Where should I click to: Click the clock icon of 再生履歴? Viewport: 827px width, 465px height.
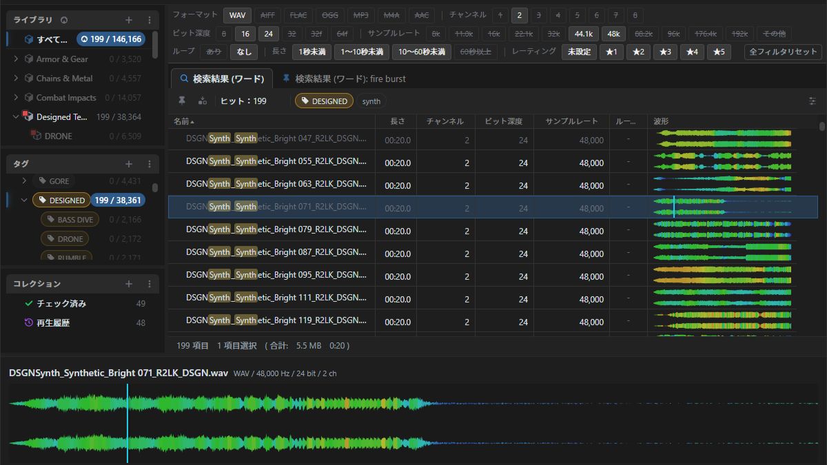(x=28, y=322)
